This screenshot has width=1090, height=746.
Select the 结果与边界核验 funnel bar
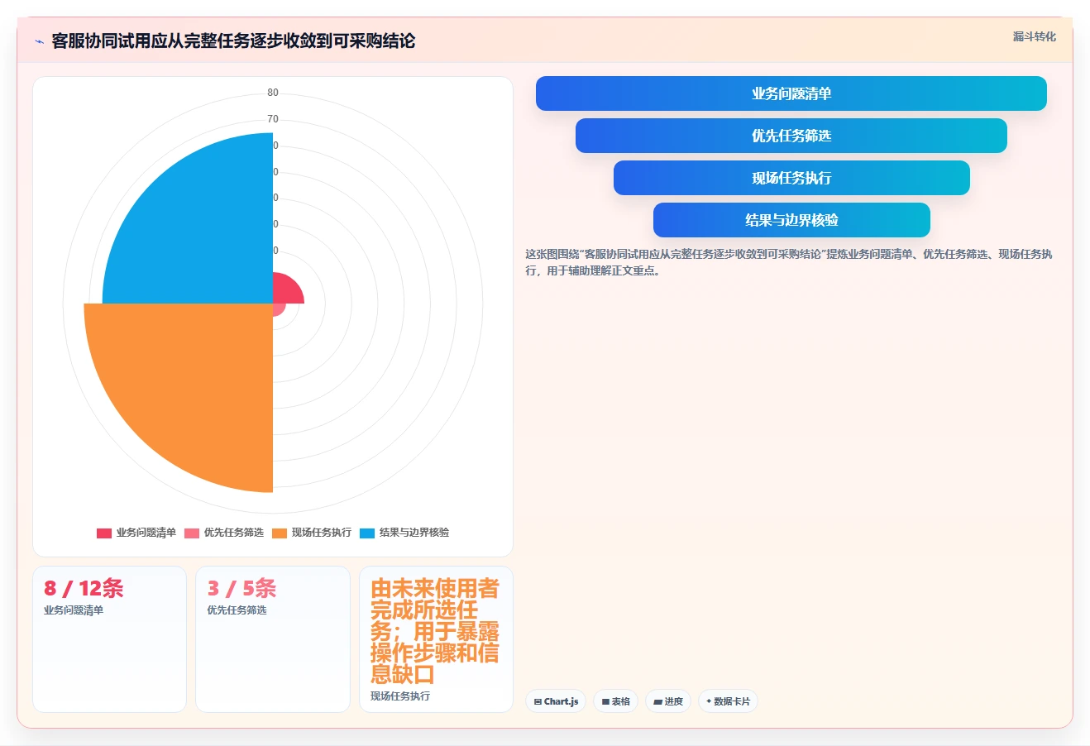click(x=791, y=220)
